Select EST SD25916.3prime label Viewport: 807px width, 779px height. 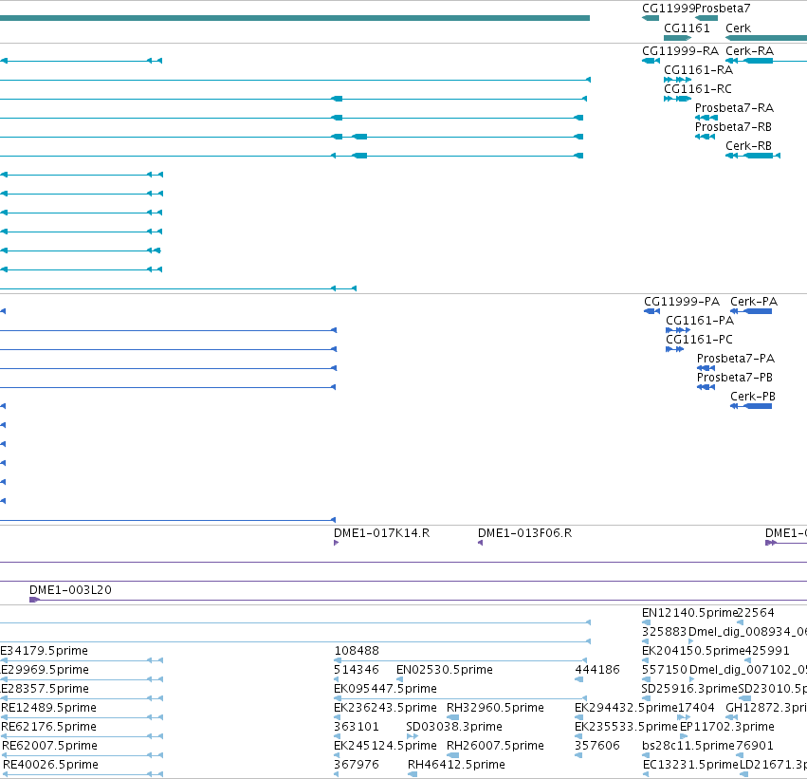pos(689,689)
